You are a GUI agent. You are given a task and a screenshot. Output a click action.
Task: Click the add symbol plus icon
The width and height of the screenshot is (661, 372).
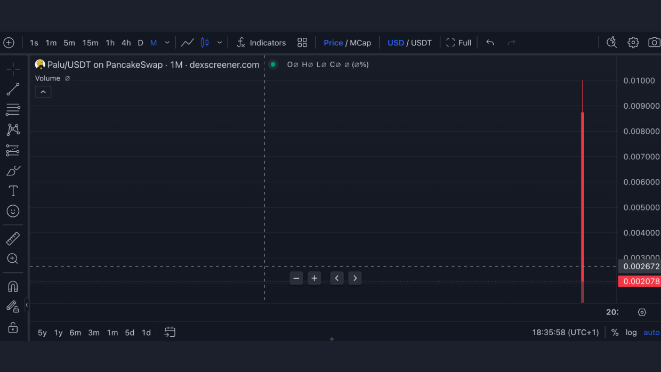coord(9,43)
